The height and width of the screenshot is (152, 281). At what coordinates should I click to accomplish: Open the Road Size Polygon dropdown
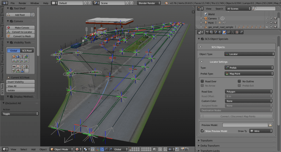point(249,92)
